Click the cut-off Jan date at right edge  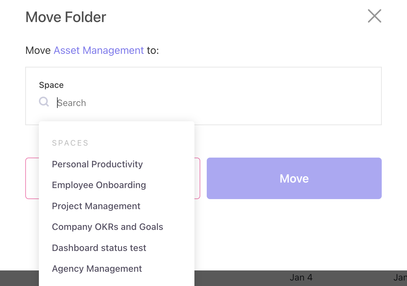tap(400, 278)
